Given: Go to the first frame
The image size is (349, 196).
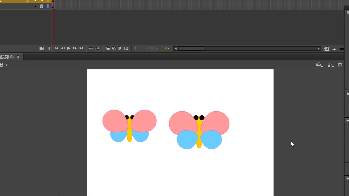Looking at the screenshot, I should tap(57, 48).
